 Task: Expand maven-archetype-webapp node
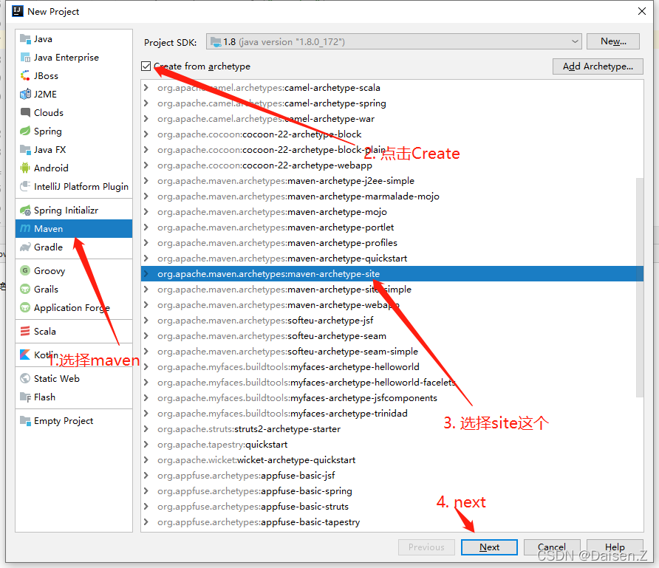[146, 304]
